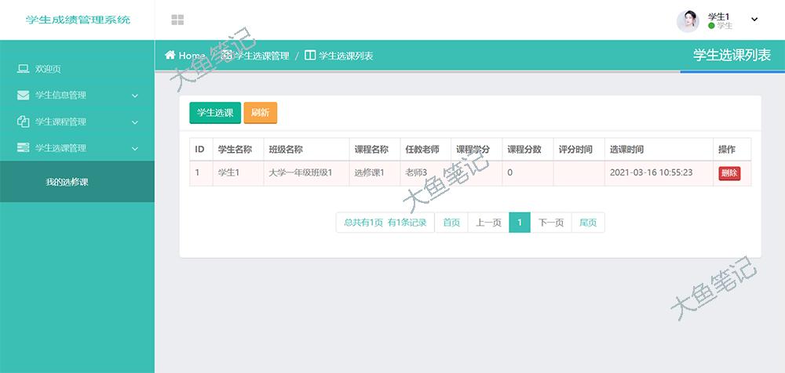
Task: Open the 欢迎页 sidebar item
Action: coord(77,69)
